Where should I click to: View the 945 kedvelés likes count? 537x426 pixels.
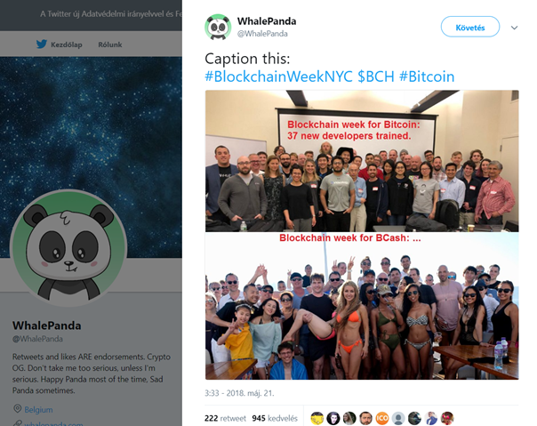(275, 418)
